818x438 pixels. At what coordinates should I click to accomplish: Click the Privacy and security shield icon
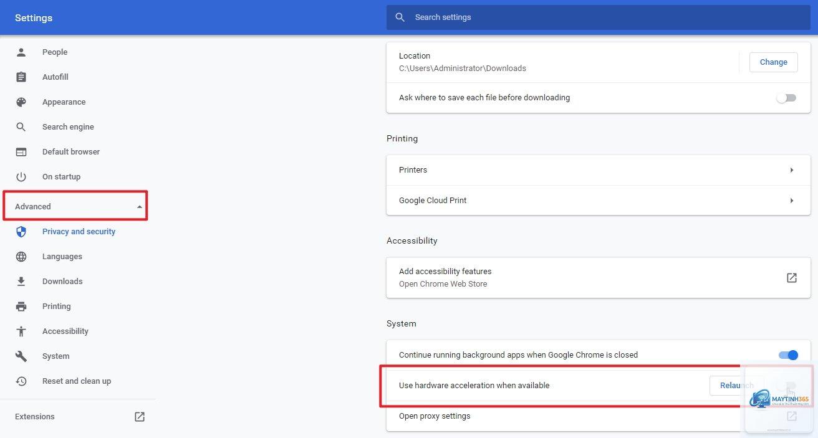21,232
